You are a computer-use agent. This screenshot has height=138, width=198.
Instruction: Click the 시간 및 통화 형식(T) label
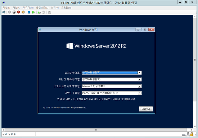[70, 80]
